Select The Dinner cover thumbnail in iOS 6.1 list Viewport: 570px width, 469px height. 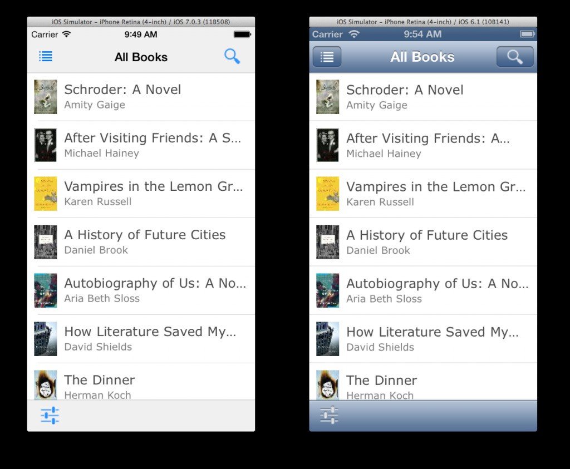(327, 385)
